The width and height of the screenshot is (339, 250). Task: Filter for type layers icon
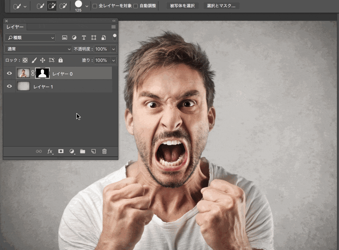click(x=84, y=38)
